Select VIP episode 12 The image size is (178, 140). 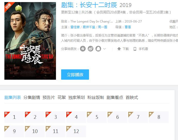click(x=76, y=131)
